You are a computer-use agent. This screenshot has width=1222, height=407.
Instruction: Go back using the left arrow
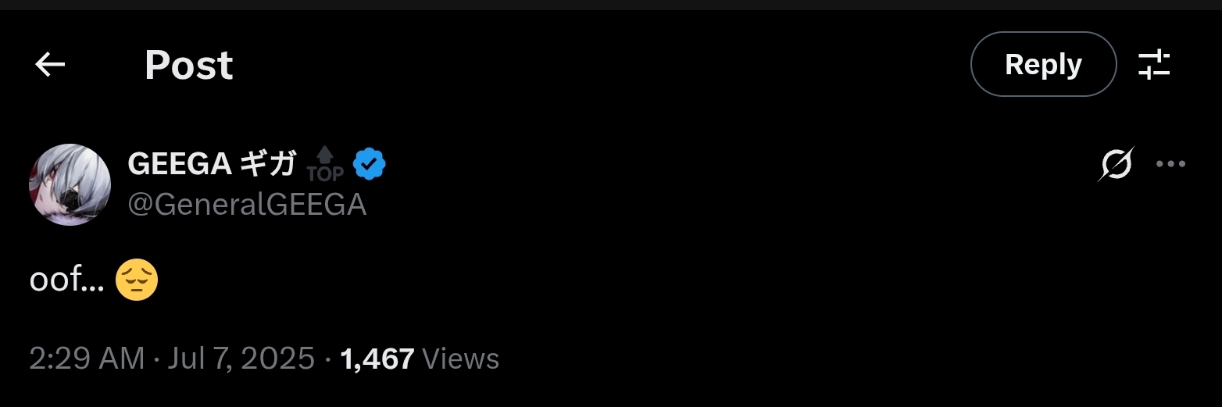click(50, 65)
